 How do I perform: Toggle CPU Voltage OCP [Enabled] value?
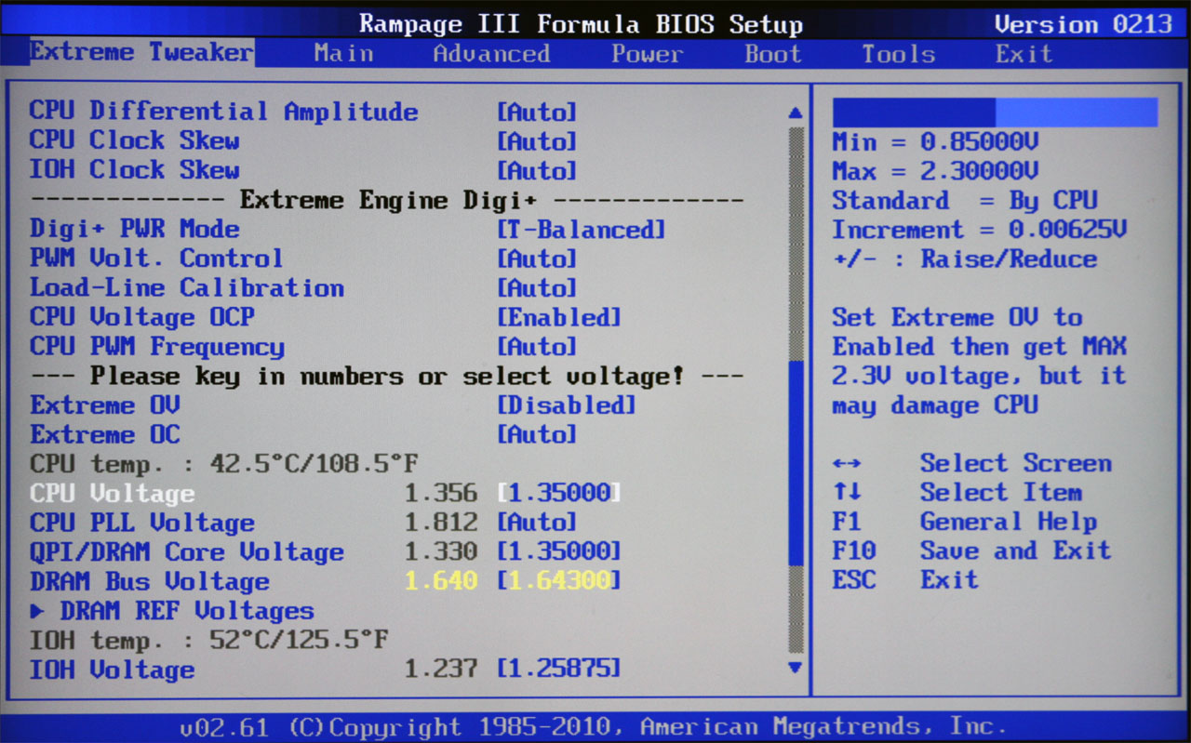tap(559, 317)
